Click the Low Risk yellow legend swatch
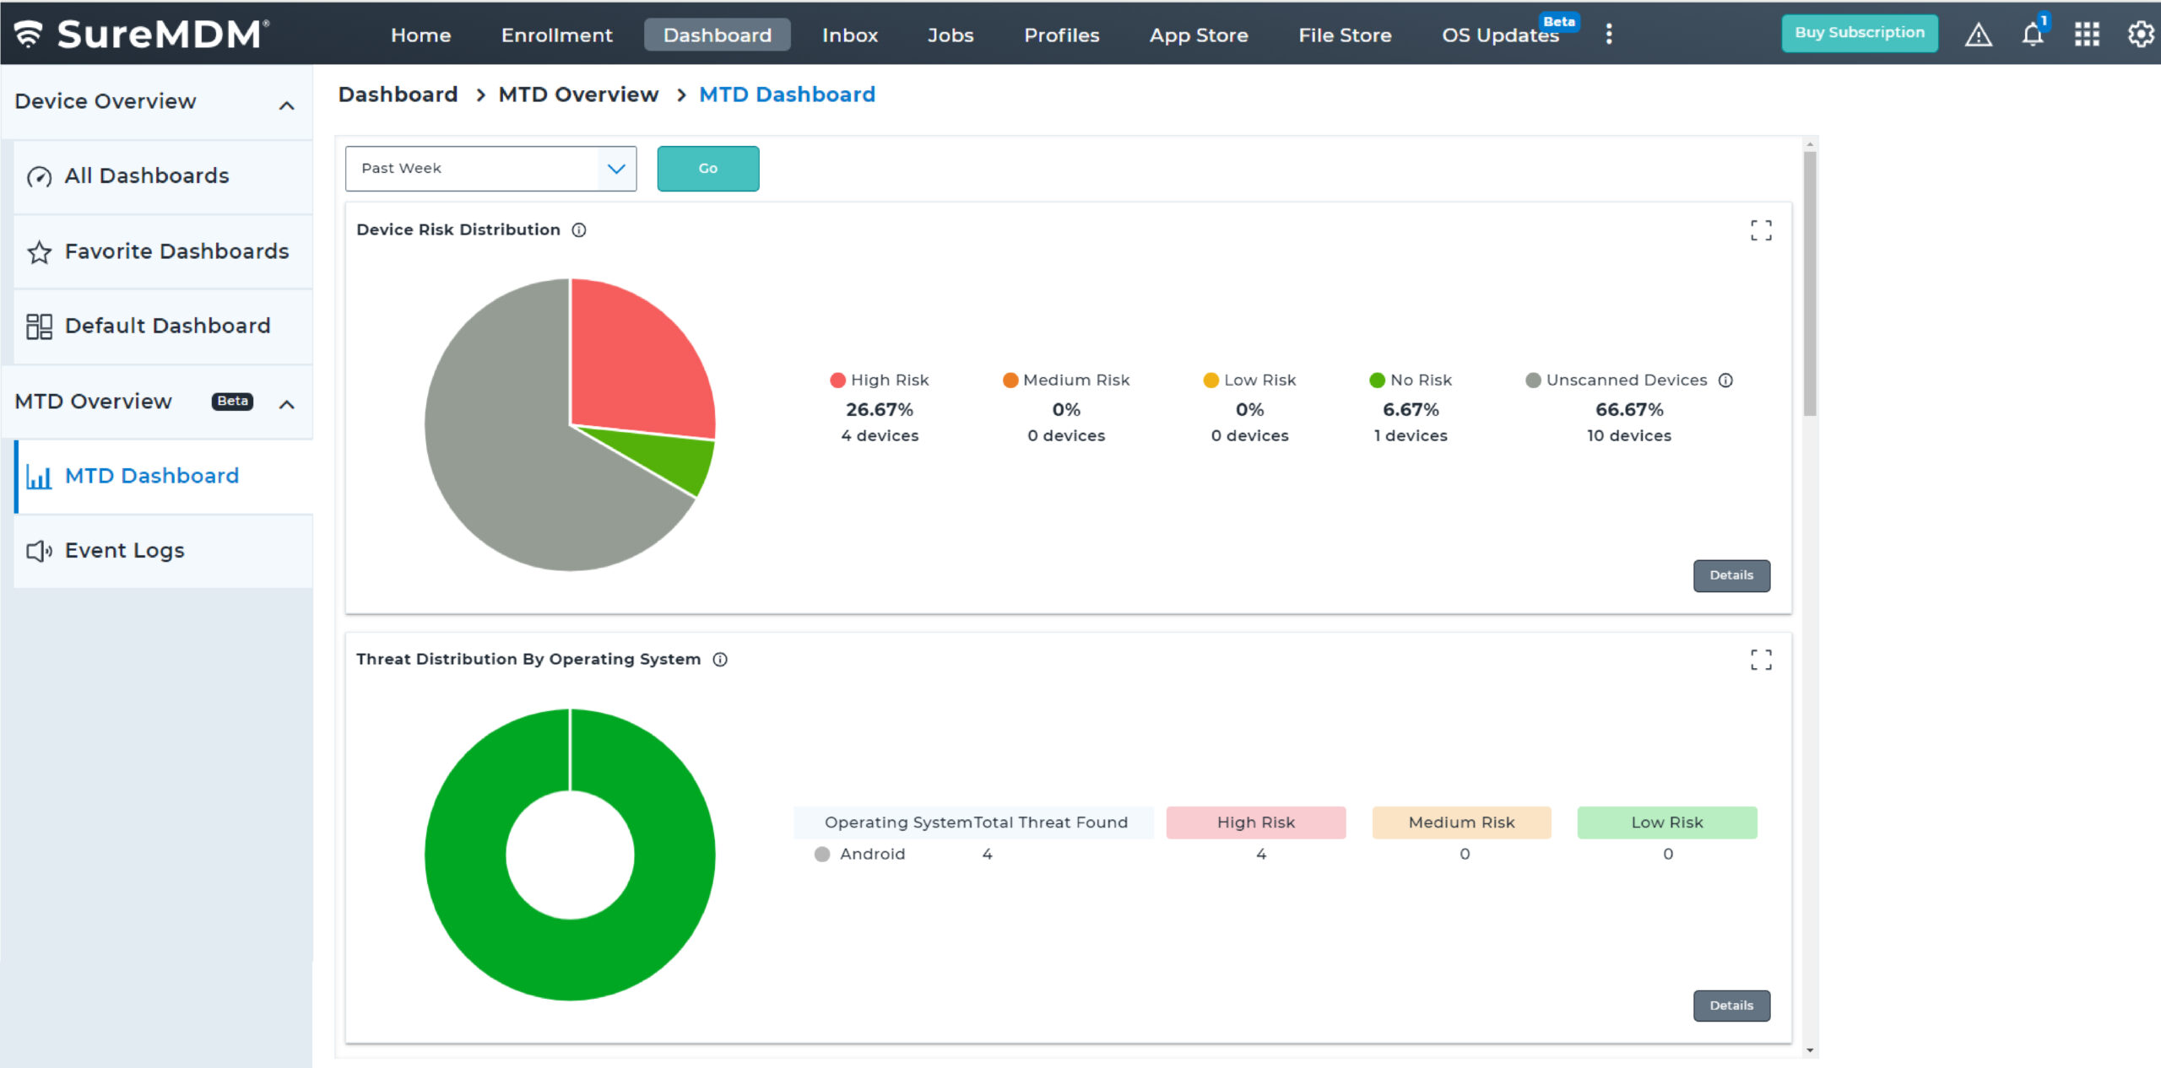Screen dimensions: 2161x1068 [x=1210, y=380]
